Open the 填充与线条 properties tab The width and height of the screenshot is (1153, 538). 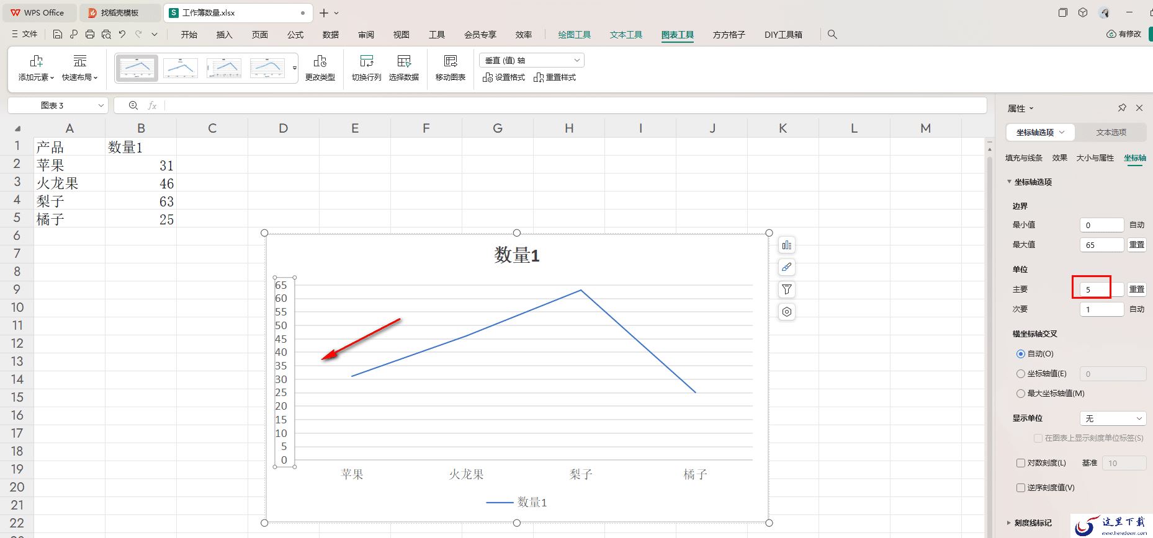click(x=1024, y=158)
